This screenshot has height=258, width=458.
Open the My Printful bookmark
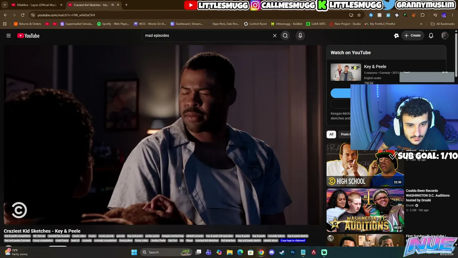point(380,24)
